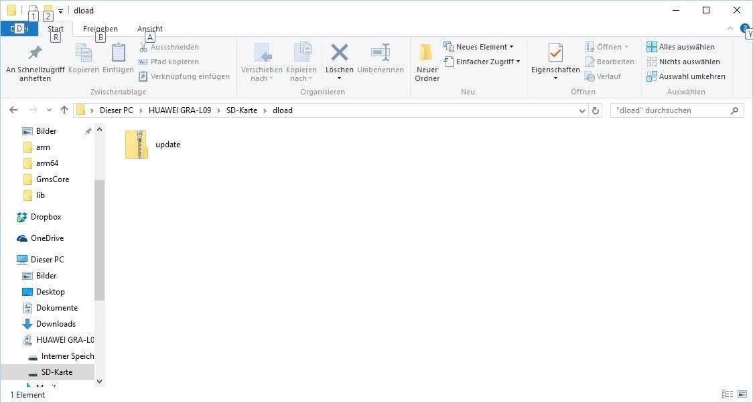753x403 pixels.
Task: Click SD-Karte breadcrumb in address bar
Action: coord(242,110)
